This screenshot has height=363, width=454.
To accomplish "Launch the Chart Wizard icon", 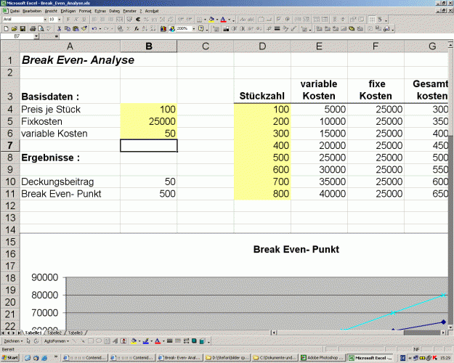I will coord(163,28).
